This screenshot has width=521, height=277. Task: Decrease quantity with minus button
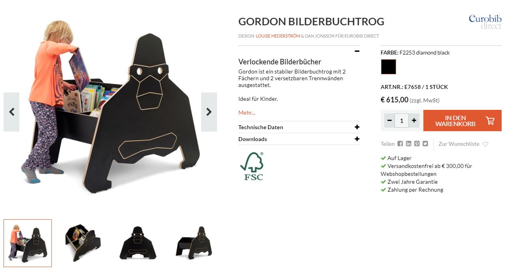389,121
